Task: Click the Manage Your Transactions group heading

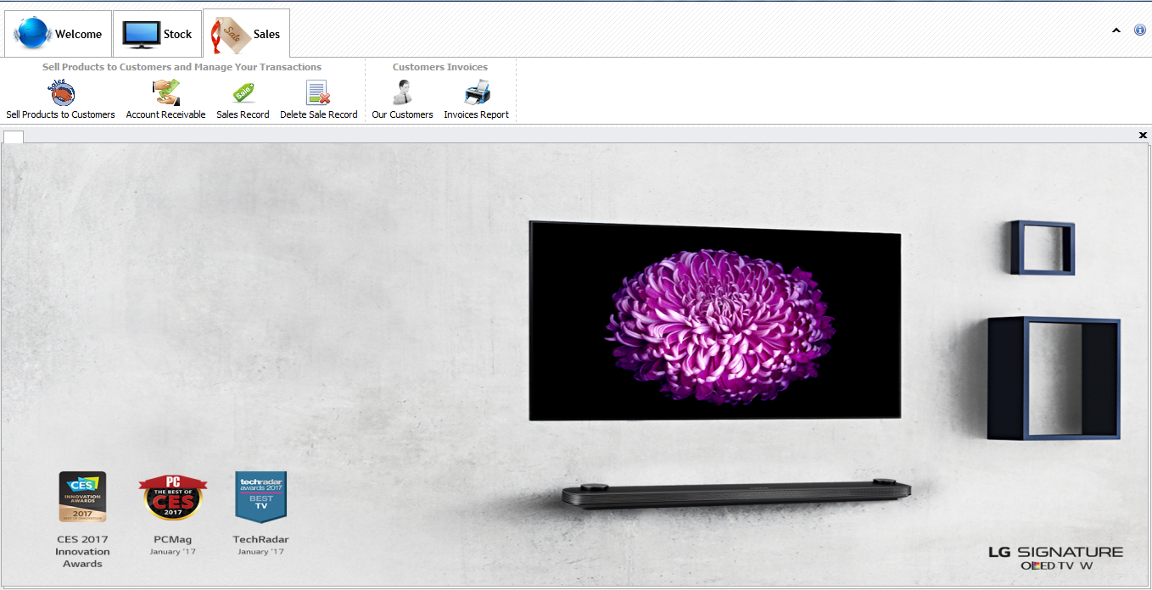Action: (x=182, y=67)
